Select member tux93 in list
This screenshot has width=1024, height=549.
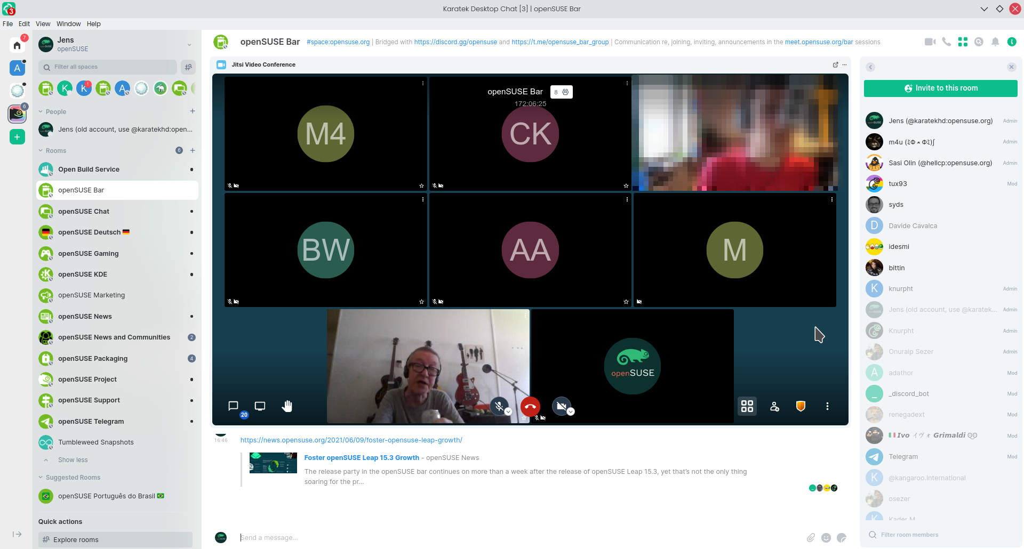[x=941, y=184]
